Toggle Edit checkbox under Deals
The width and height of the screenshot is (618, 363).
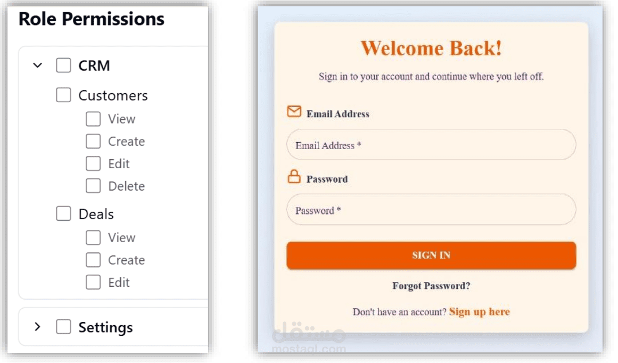click(x=93, y=283)
